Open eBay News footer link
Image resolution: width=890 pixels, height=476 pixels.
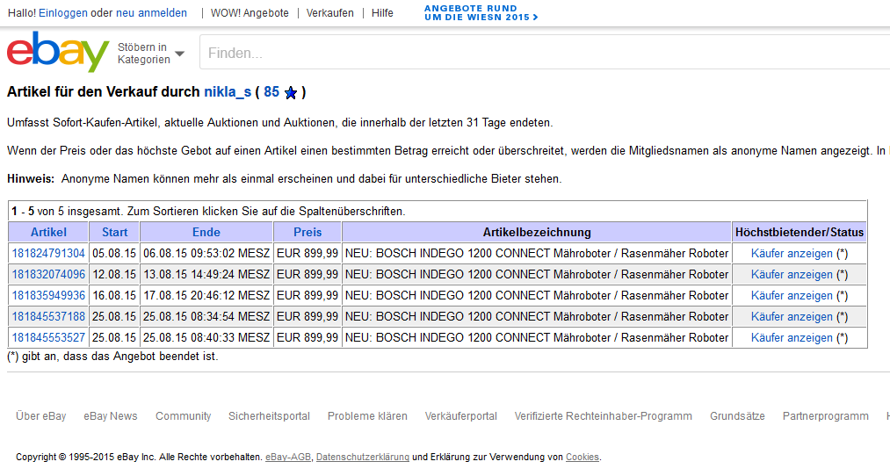111,416
